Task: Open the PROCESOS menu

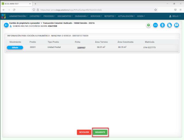Action: [x=49, y=16]
